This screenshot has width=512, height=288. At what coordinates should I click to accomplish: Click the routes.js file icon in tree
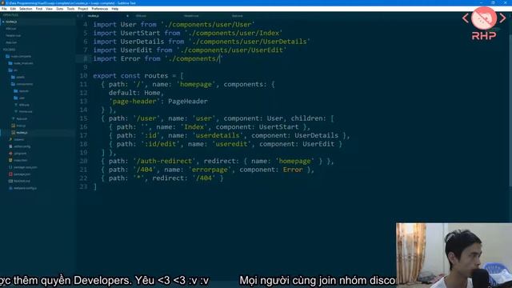(13, 133)
